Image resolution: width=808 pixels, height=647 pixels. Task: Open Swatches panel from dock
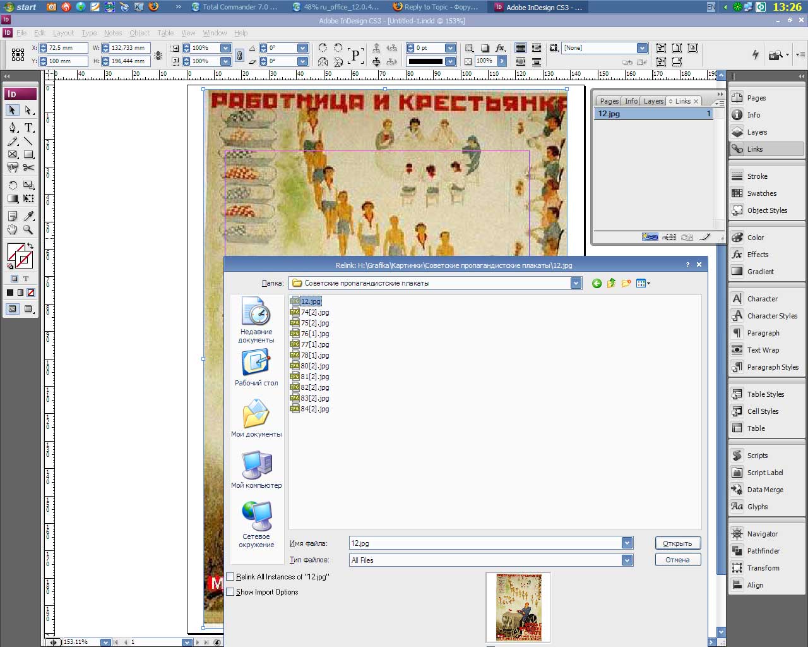click(767, 193)
